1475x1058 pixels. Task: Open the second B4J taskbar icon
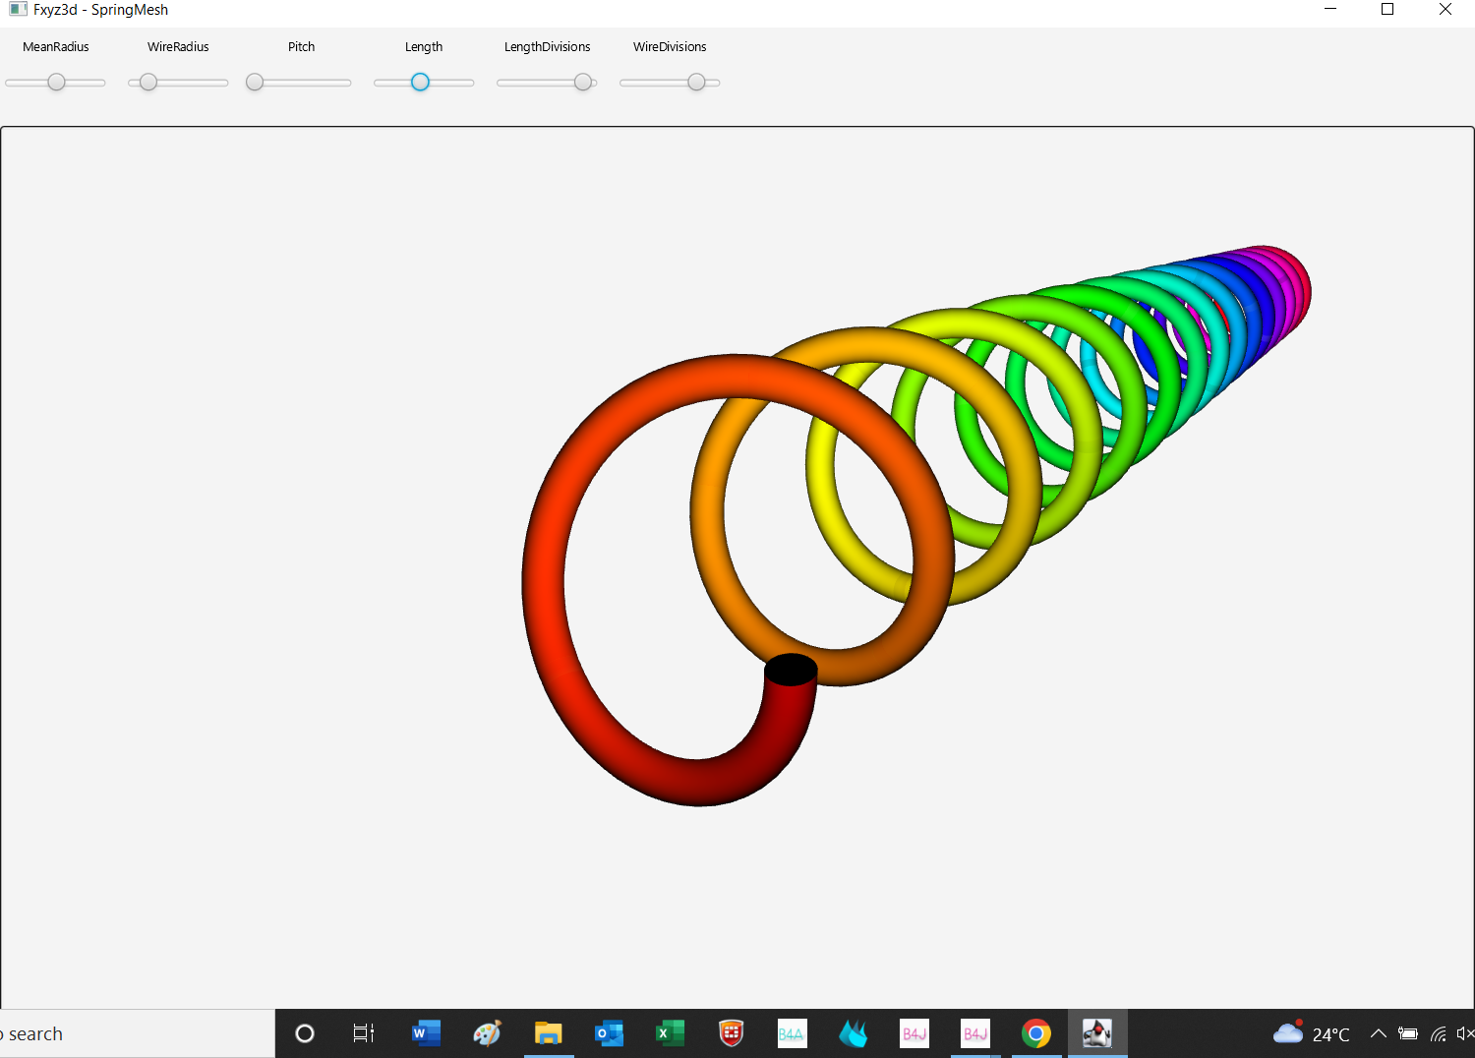click(975, 1033)
